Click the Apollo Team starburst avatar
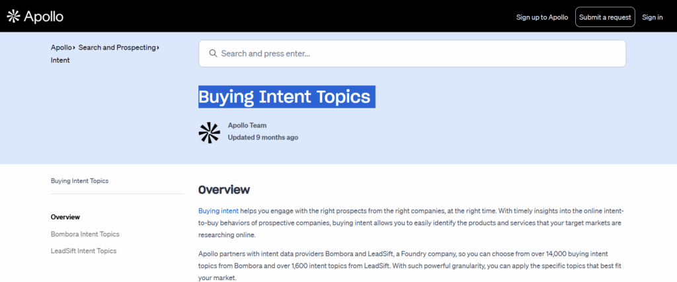 click(209, 132)
